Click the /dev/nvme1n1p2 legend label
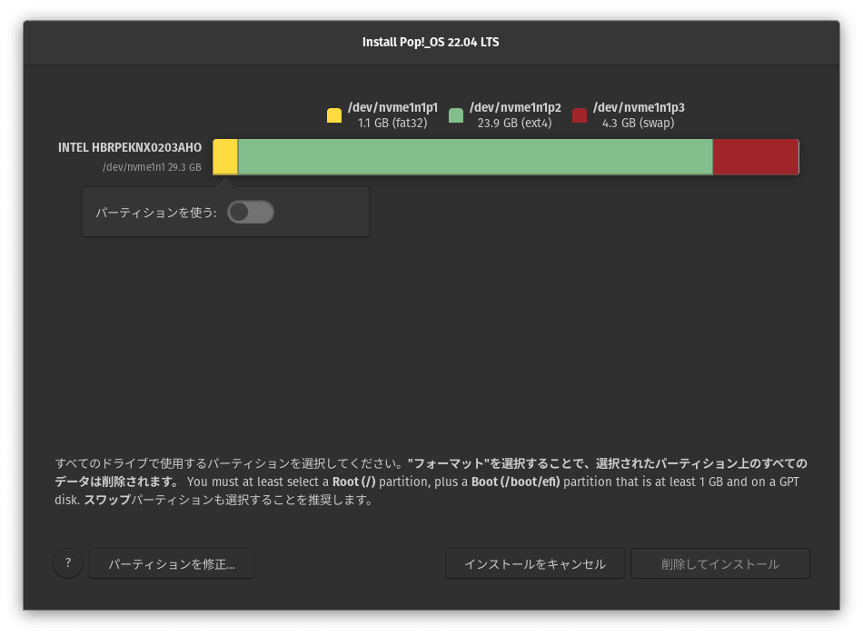 click(x=515, y=107)
